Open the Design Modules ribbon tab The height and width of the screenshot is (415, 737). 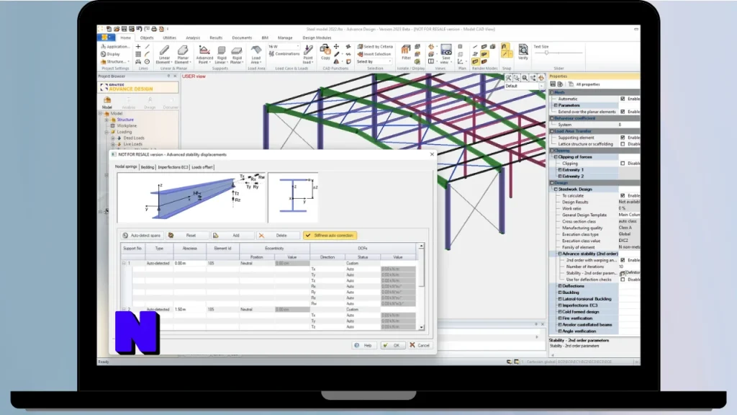click(317, 37)
